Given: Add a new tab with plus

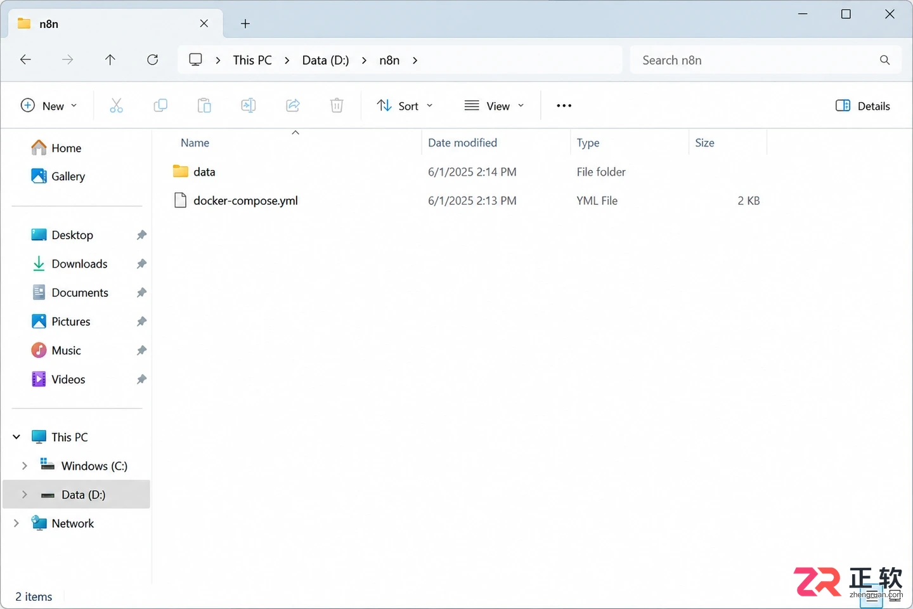Looking at the screenshot, I should pos(245,23).
